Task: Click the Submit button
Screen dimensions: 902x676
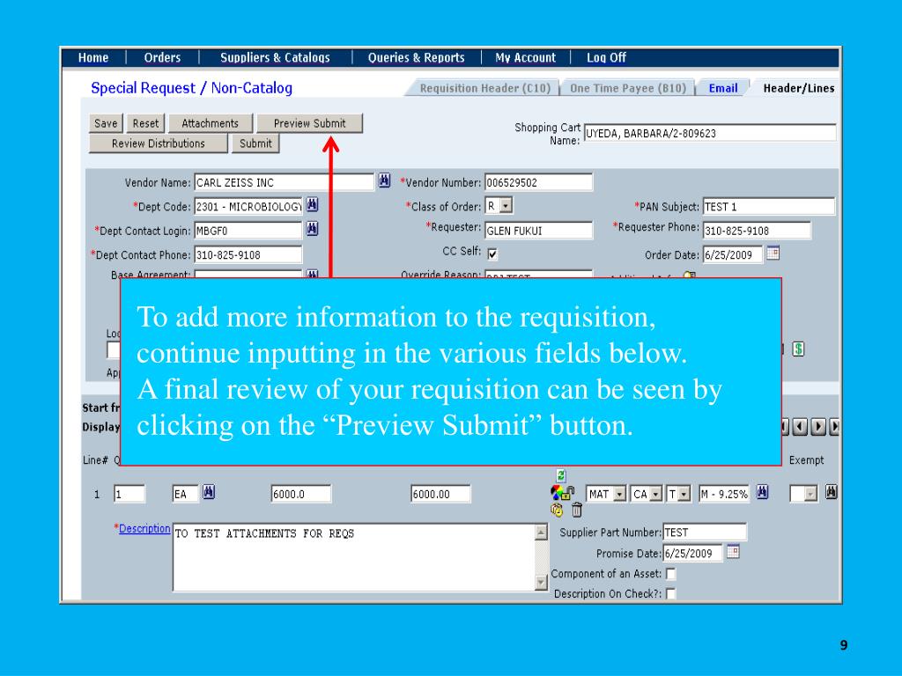Action: click(x=255, y=143)
